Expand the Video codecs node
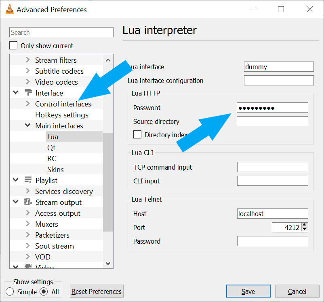Screen dimensions: 324x302 [x=28, y=82]
